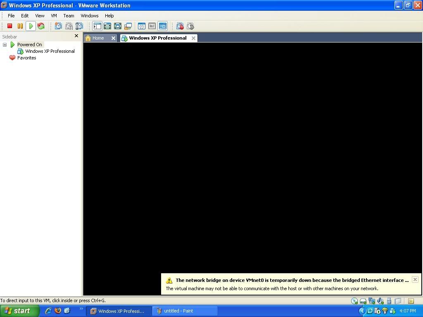Image resolution: width=423 pixels, height=317 pixels.
Task: Collapse the Powered On group
Action: tap(5, 45)
